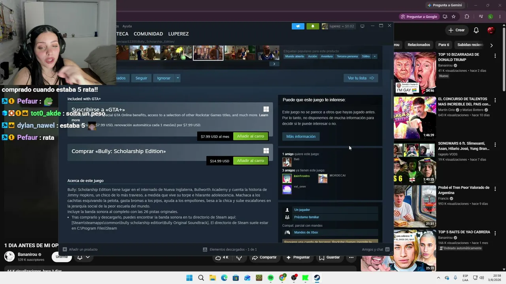Open Spotify from the taskbar
Screen dimensions: 506x284
(x=270, y=278)
